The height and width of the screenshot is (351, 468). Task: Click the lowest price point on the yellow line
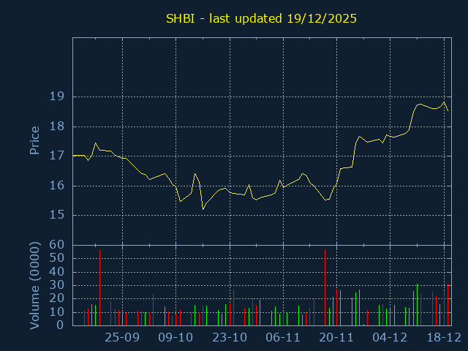[x=203, y=209]
